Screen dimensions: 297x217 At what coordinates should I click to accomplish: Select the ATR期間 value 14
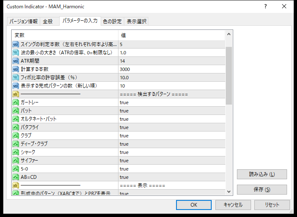tap(172, 61)
